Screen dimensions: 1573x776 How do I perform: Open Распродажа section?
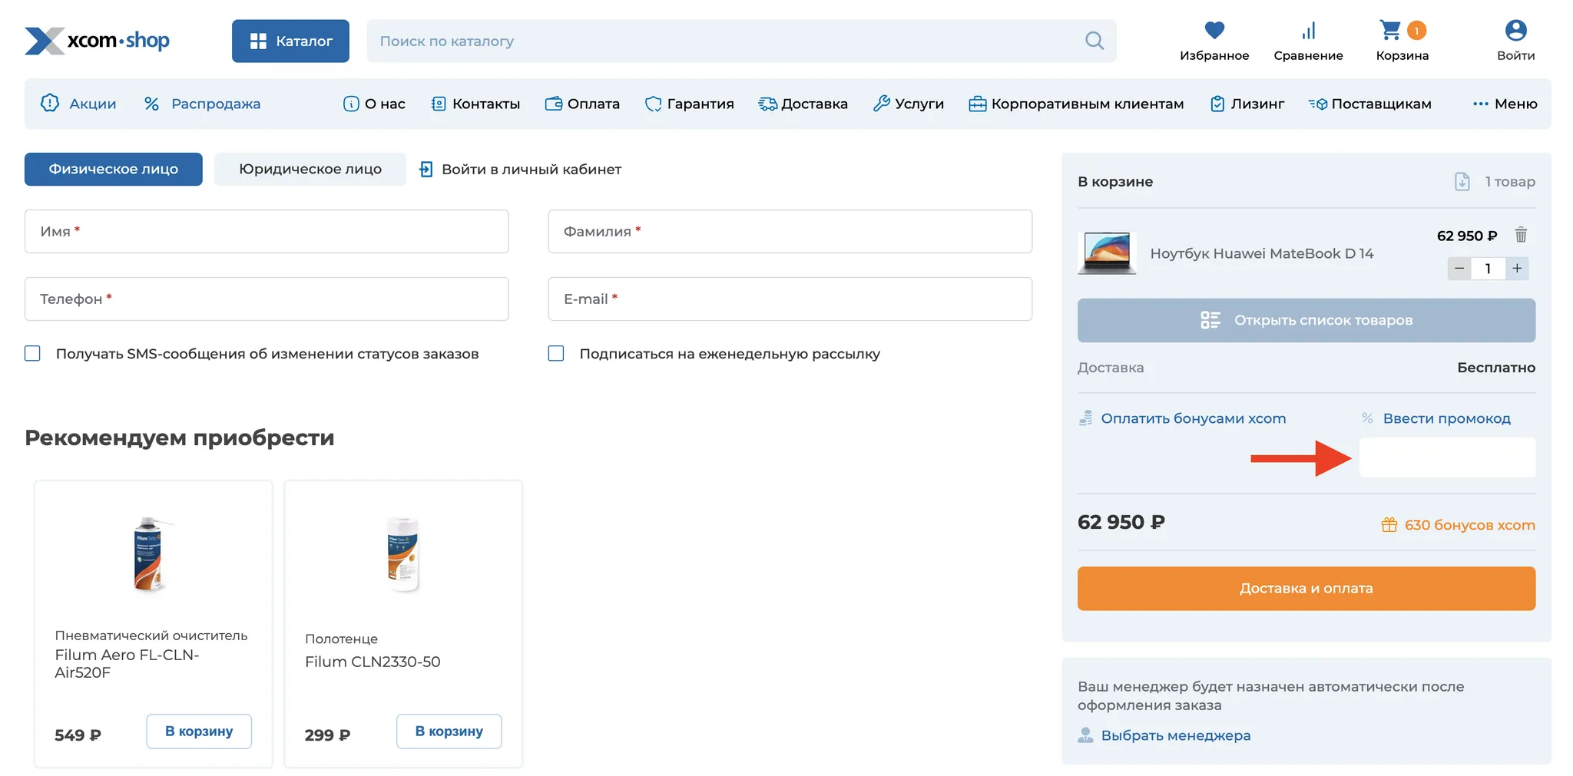pyautogui.click(x=202, y=104)
